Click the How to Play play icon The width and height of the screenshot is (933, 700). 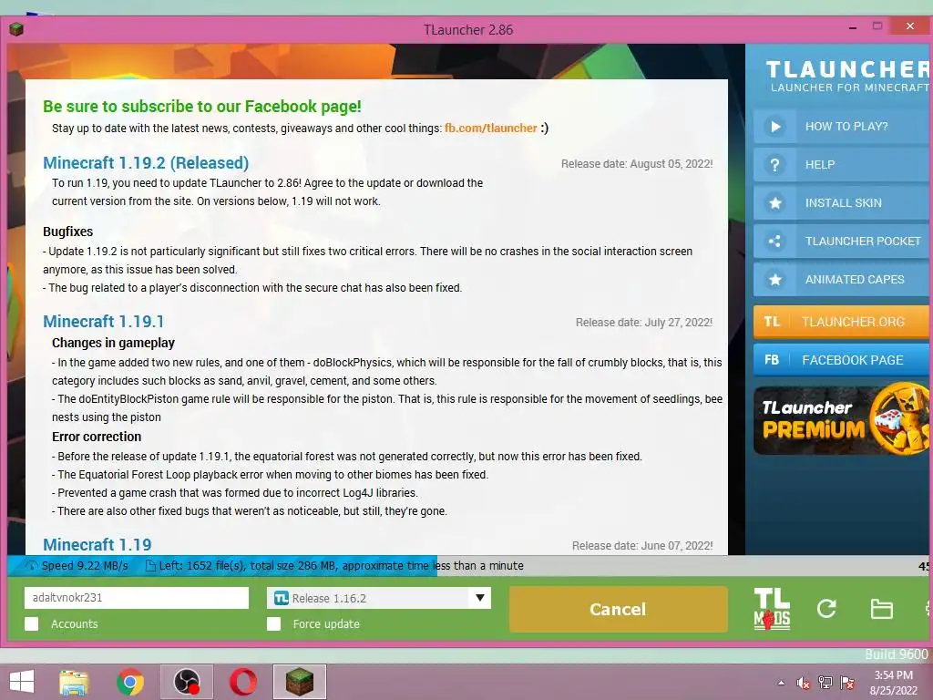pyautogui.click(x=774, y=126)
